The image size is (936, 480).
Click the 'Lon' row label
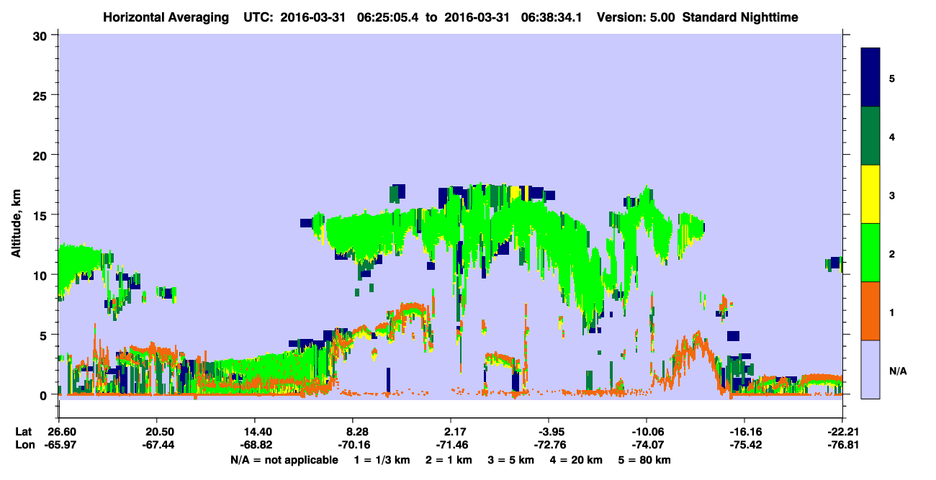pos(24,445)
